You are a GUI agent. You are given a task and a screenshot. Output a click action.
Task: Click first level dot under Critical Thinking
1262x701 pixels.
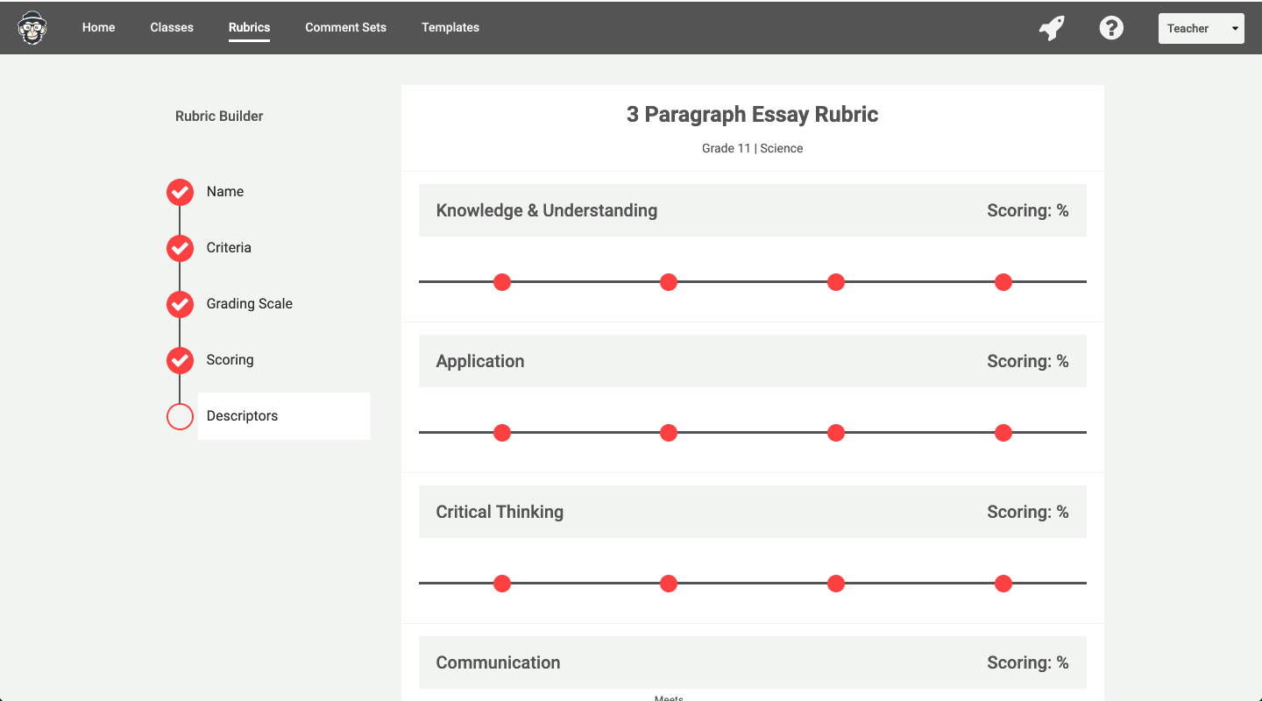click(502, 584)
